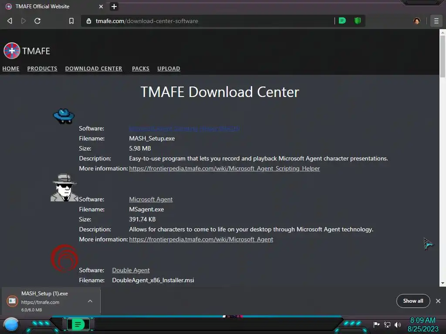This screenshot has width=446, height=334.
Task: Click the red swirl Double Agent icon
Action: pyautogui.click(x=64, y=258)
